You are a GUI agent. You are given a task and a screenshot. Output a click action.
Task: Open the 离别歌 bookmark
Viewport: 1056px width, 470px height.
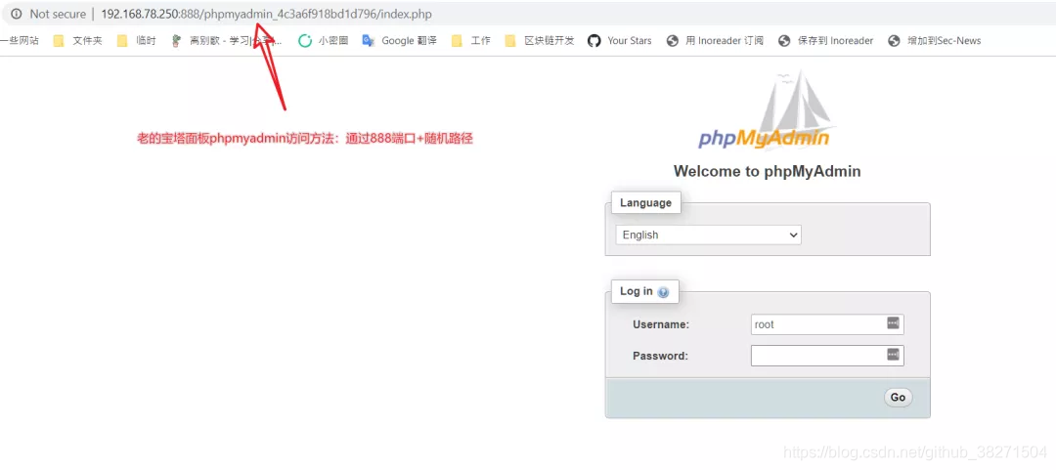[227, 40]
